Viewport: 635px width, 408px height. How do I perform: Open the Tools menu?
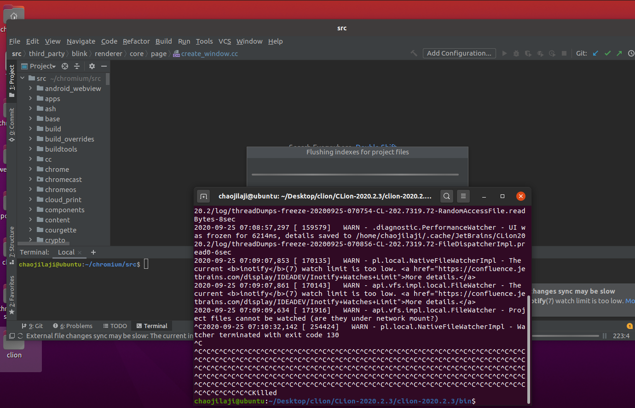click(204, 41)
